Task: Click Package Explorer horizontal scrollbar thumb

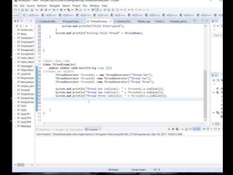Action: (x=21, y=165)
